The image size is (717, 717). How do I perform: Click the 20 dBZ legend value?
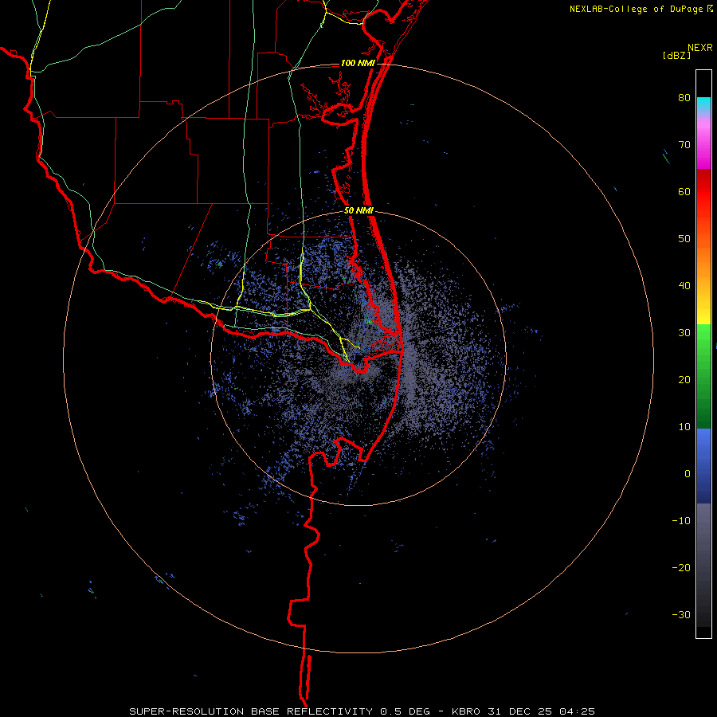pos(684,380)
